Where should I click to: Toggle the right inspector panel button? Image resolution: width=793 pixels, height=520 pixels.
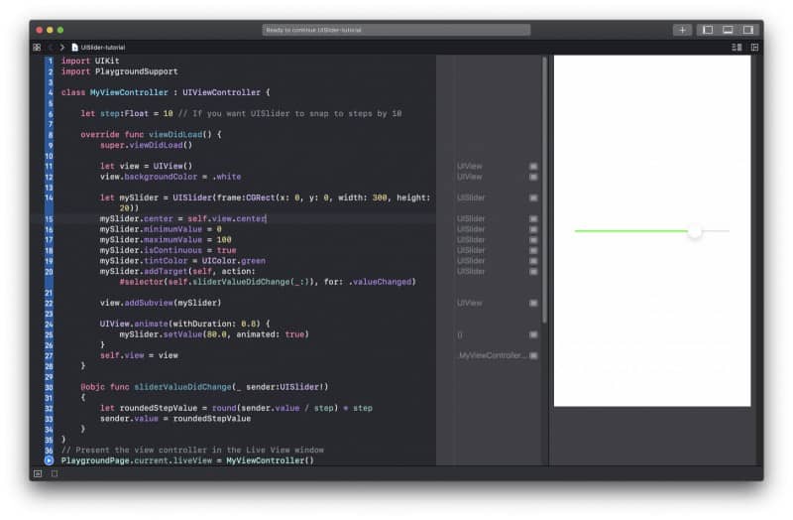748,30
